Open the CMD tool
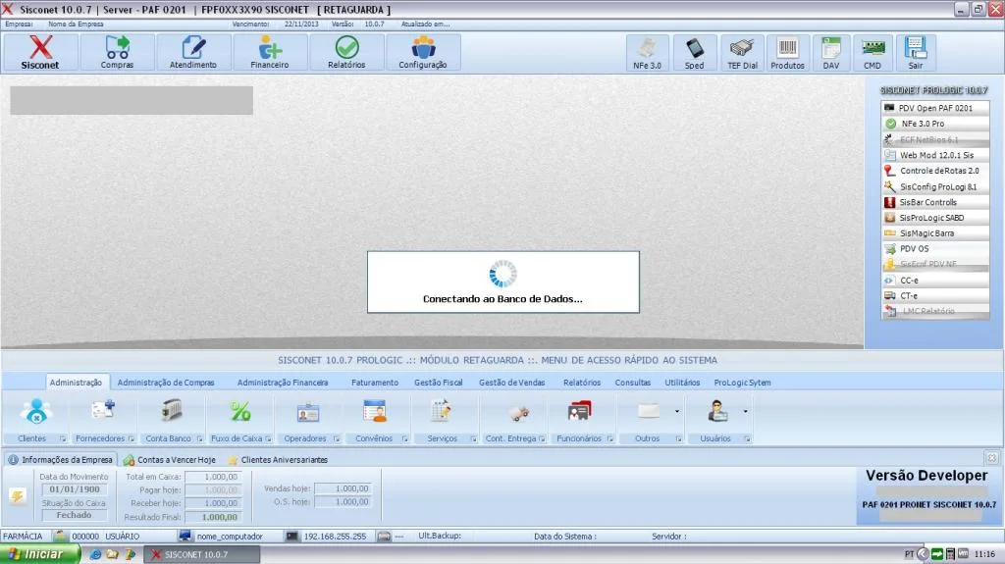This screenshot has height=564, width=1005. click(x=873, y=53)
